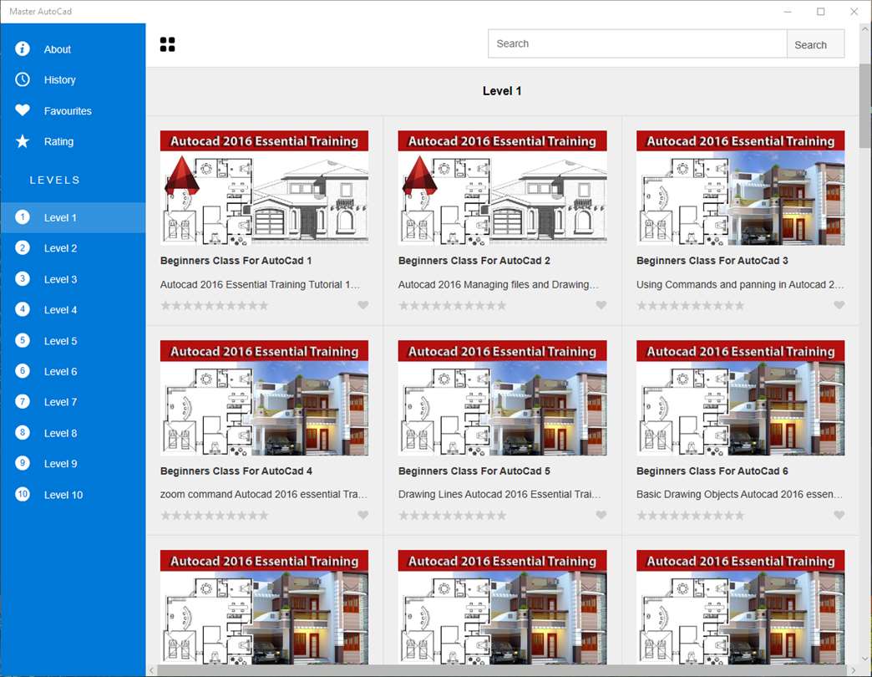
Task: Click the Level 1 number badge
Action: (23, 217)
